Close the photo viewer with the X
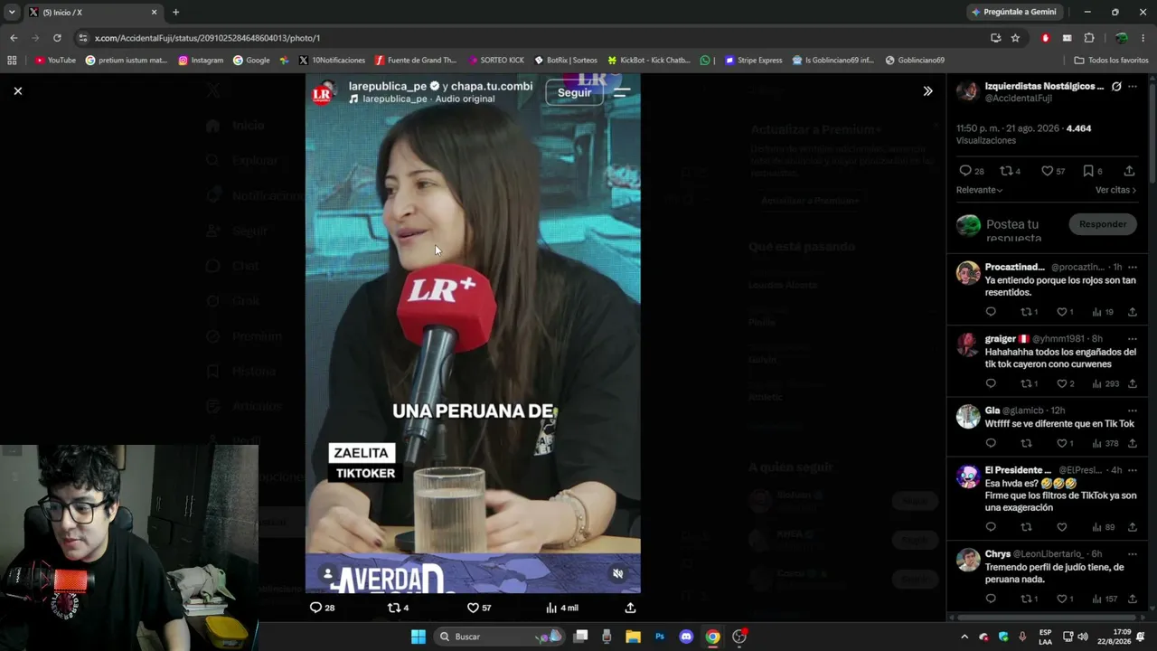The width and height of the screenshot is (1157, 651). (x=17, y=90)
